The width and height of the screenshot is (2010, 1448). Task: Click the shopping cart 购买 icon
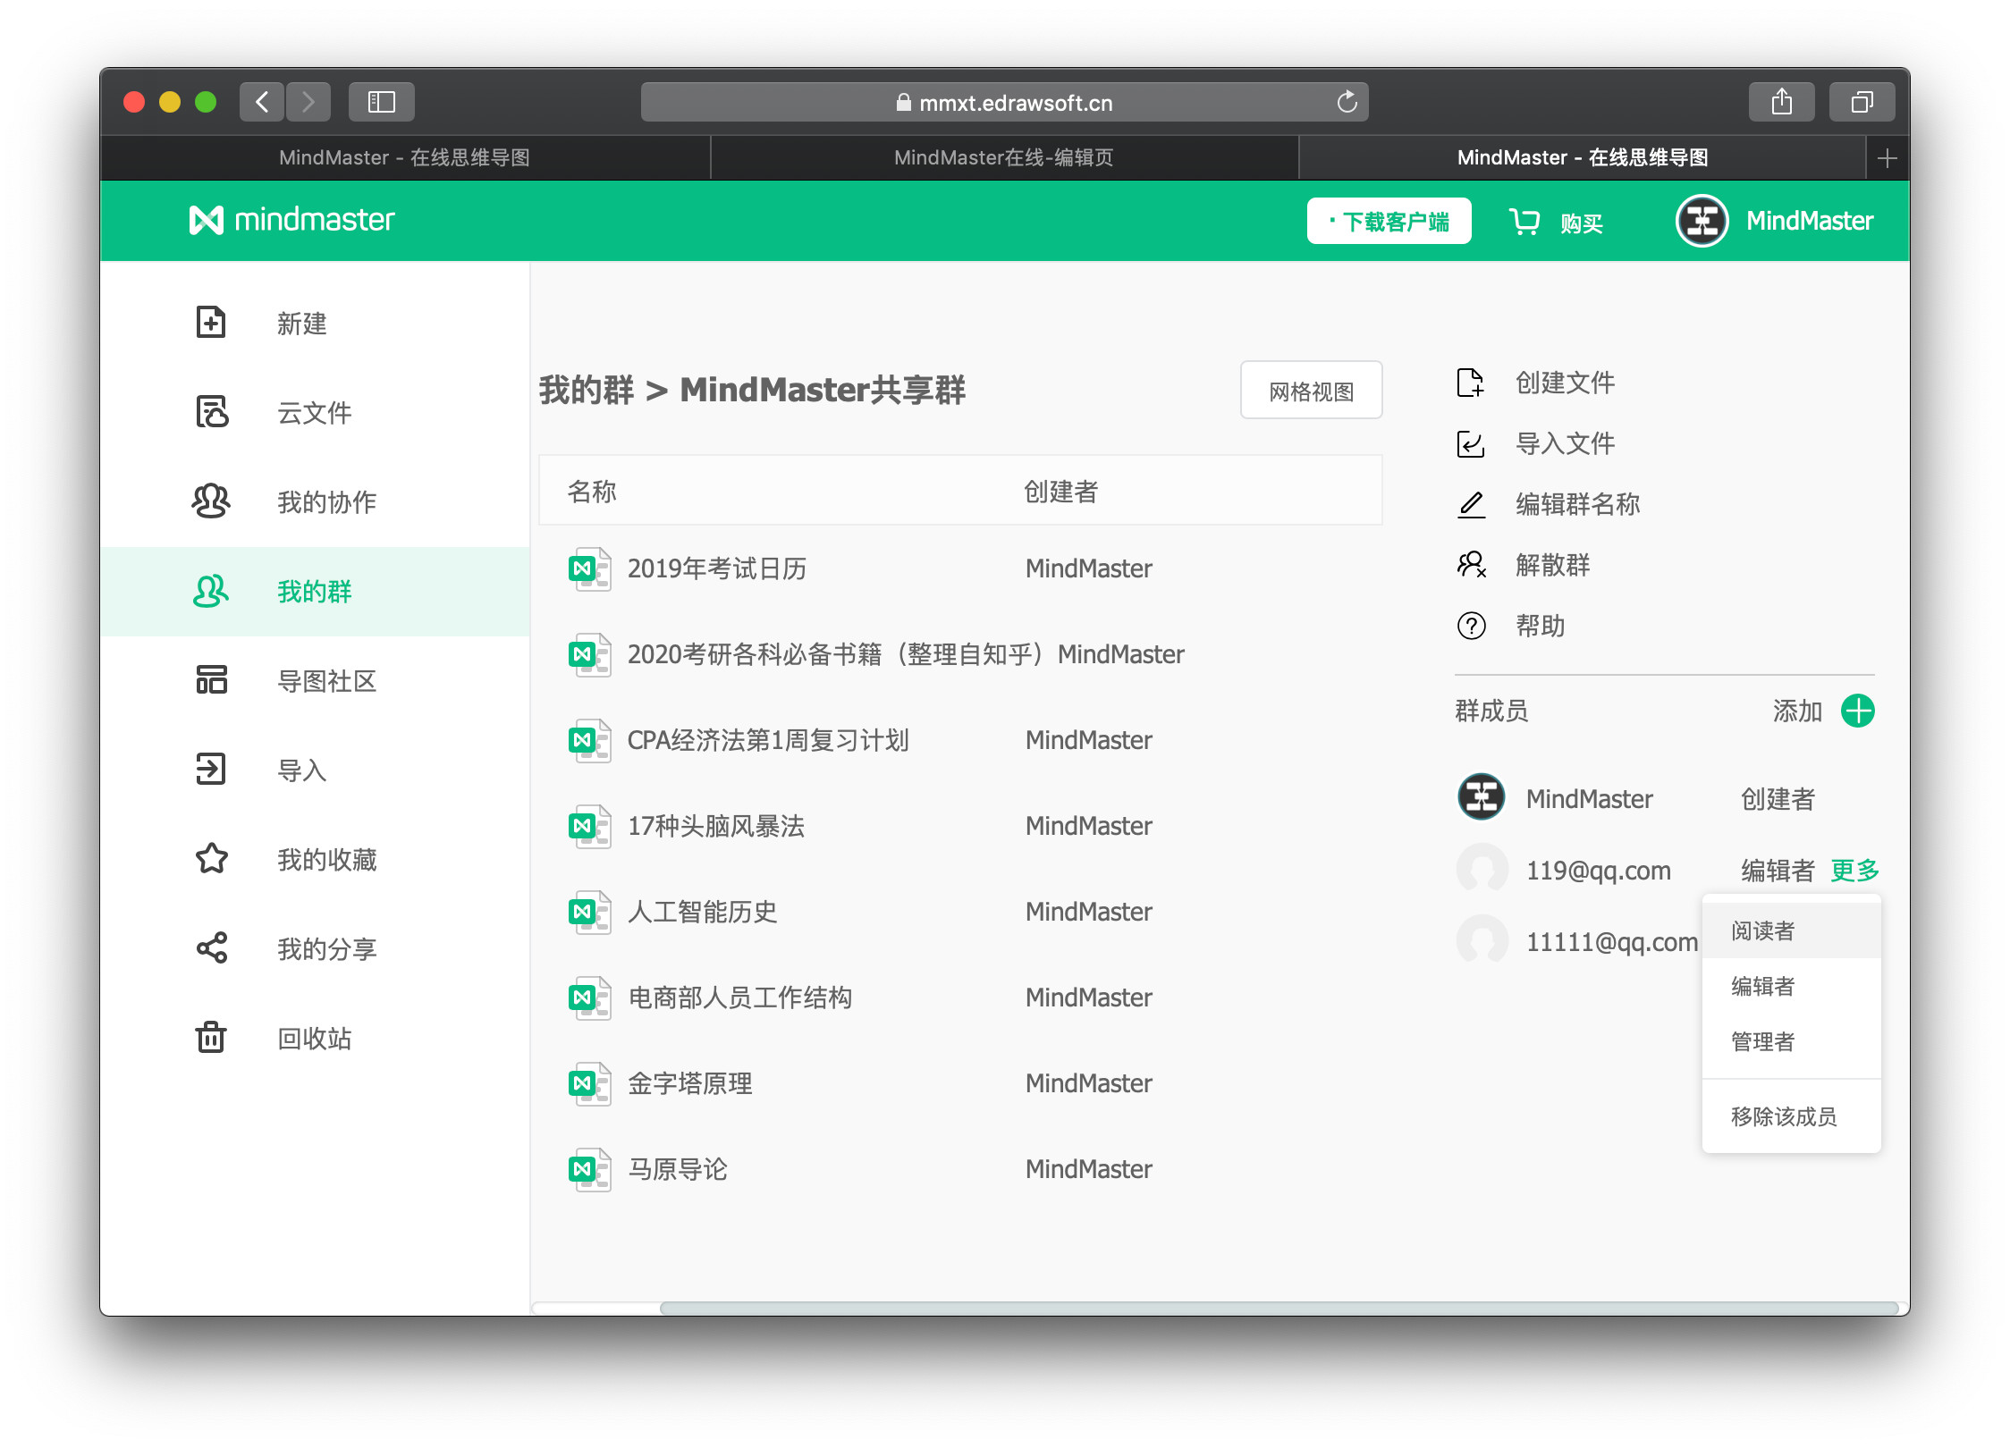[x=1524, y=222]
